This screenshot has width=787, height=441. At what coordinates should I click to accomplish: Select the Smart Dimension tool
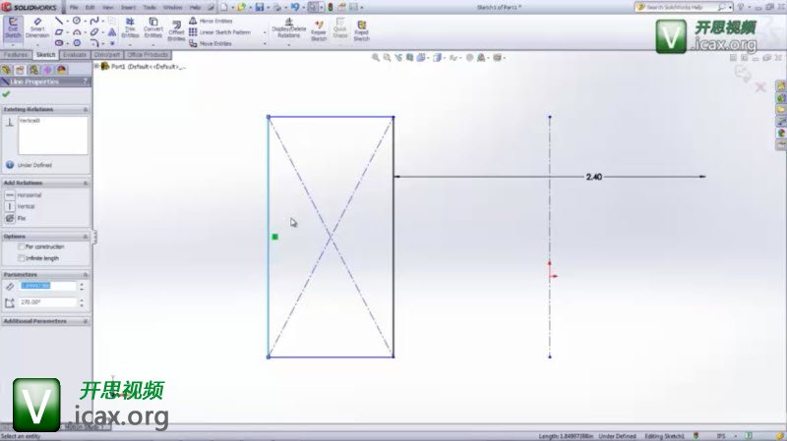(x=37, y=28)
